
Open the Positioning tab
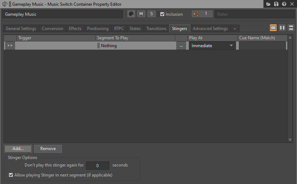point(98,29)
